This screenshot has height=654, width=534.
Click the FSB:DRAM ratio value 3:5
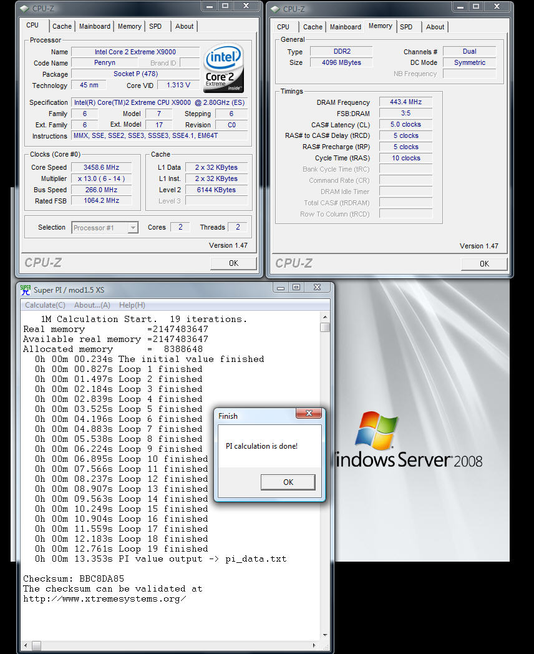click(405, 113)
